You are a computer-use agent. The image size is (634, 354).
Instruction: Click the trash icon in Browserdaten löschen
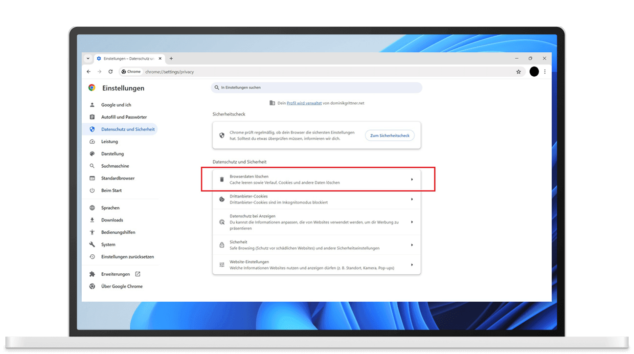pos(222,179)
